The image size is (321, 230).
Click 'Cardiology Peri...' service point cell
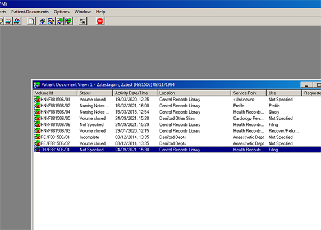248,118
